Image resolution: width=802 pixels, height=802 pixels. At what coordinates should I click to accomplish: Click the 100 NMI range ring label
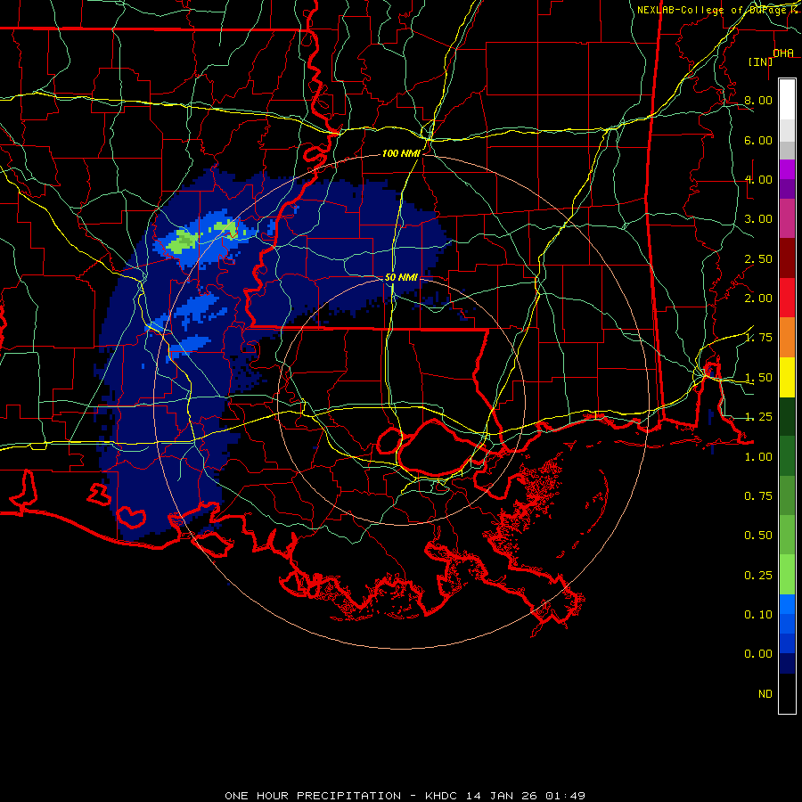click(401, 153)
